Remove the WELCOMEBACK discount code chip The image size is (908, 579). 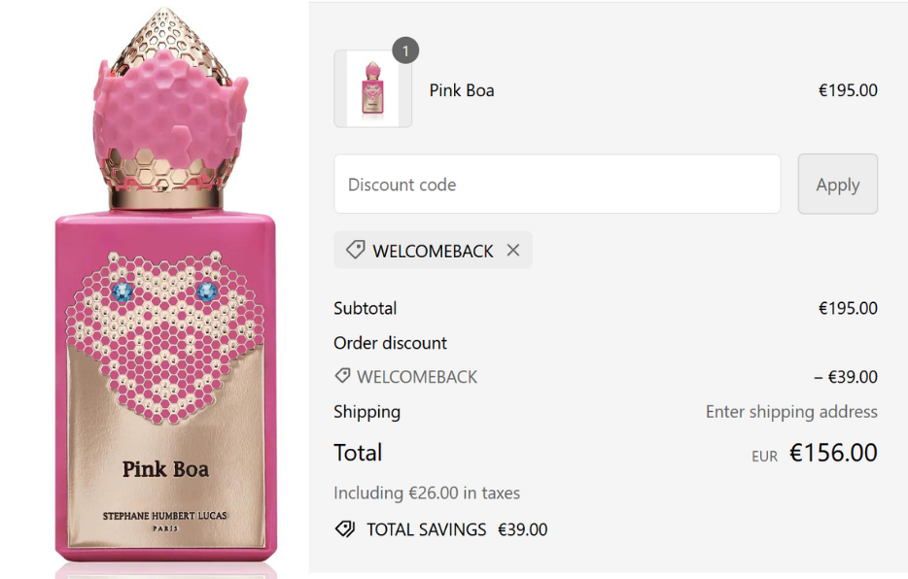pyautogui.click(x=513, y=251)
